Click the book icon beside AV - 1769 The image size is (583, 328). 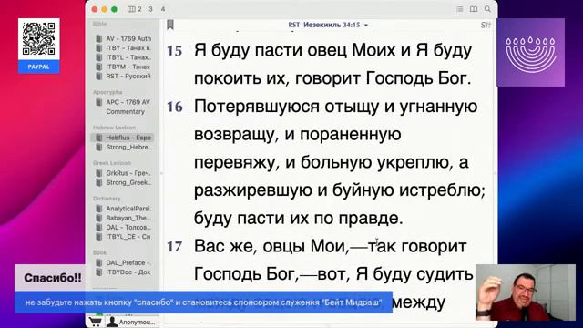(99, 38)
